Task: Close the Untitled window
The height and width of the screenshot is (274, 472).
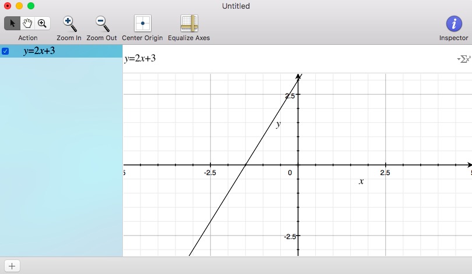Action: [8, 6]
